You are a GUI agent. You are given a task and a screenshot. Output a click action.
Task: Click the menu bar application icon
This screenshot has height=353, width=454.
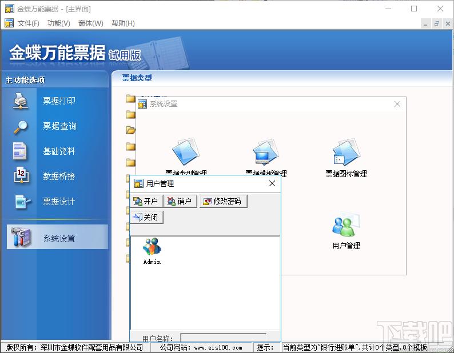[x=9, y=23]
